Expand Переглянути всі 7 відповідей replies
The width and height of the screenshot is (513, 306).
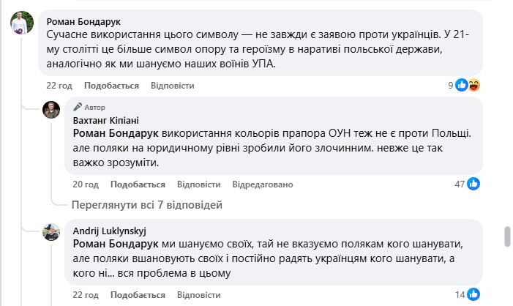tap(146, 205)
